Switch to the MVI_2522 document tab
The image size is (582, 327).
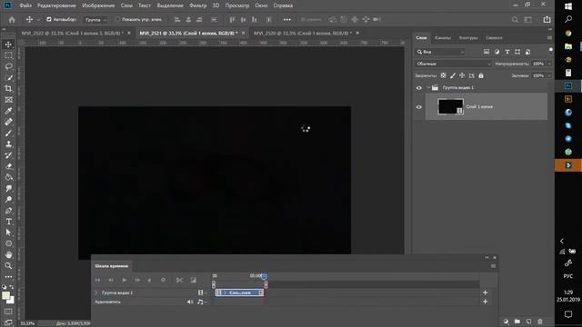click(x=73, y=34)
